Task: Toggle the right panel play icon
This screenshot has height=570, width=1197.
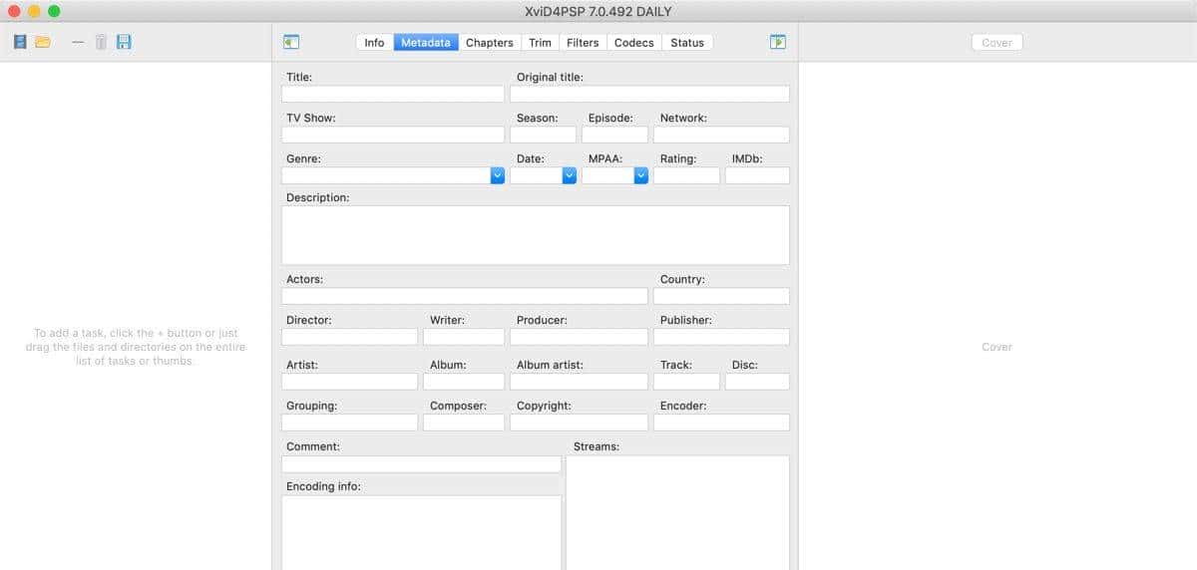Action: click(778, 42)
